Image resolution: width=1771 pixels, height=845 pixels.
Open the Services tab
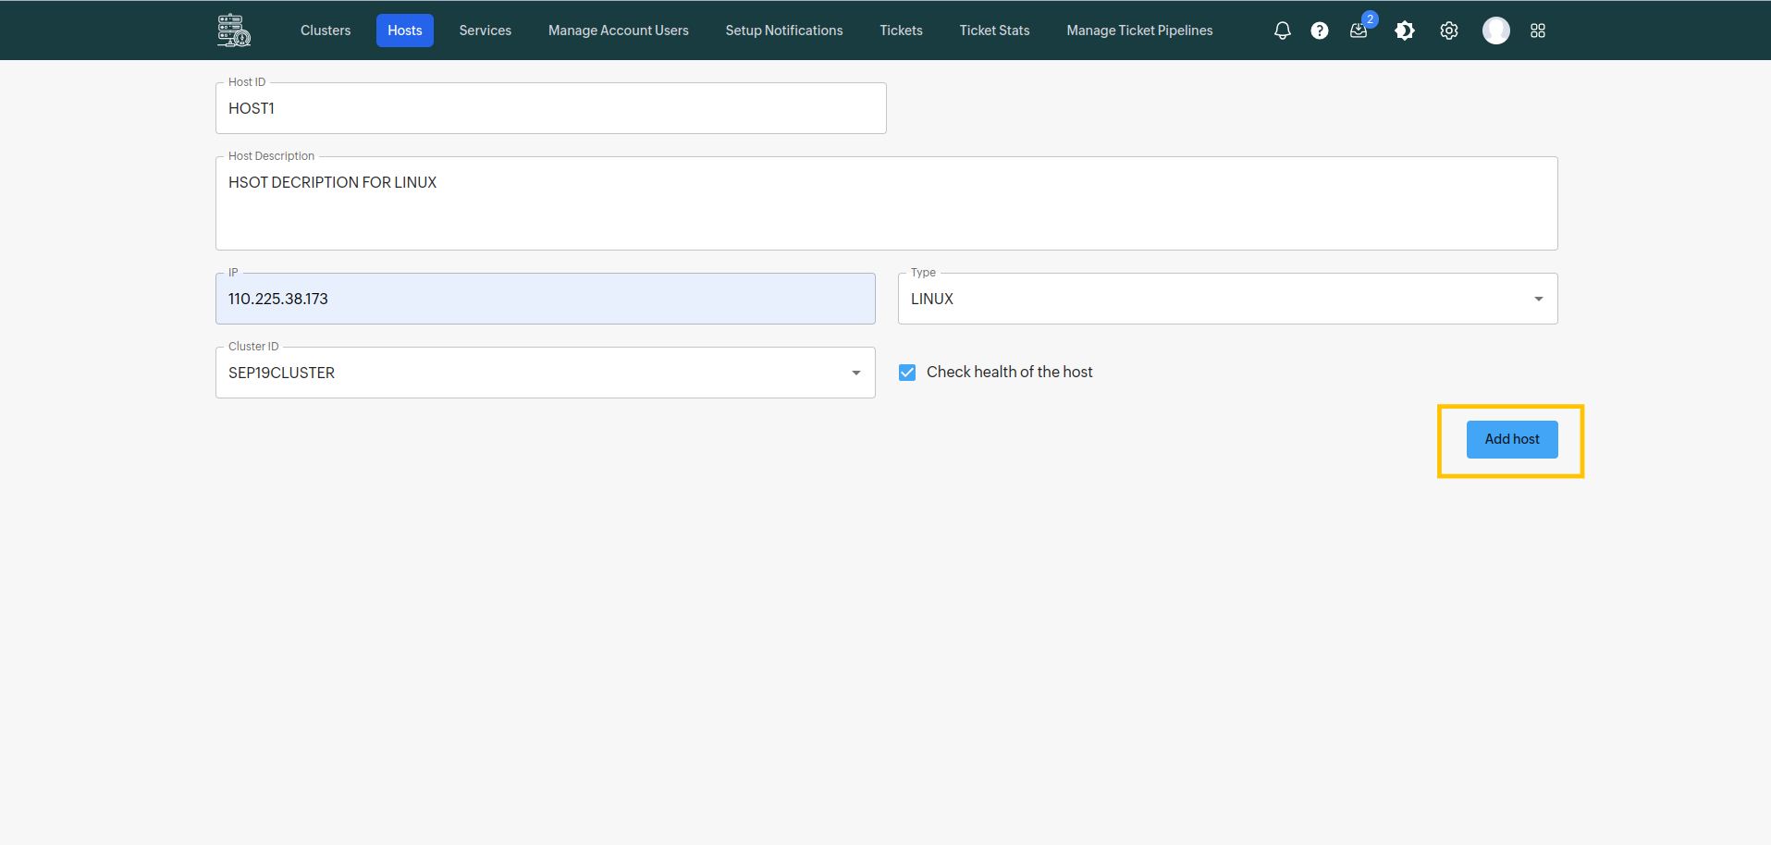486,31
